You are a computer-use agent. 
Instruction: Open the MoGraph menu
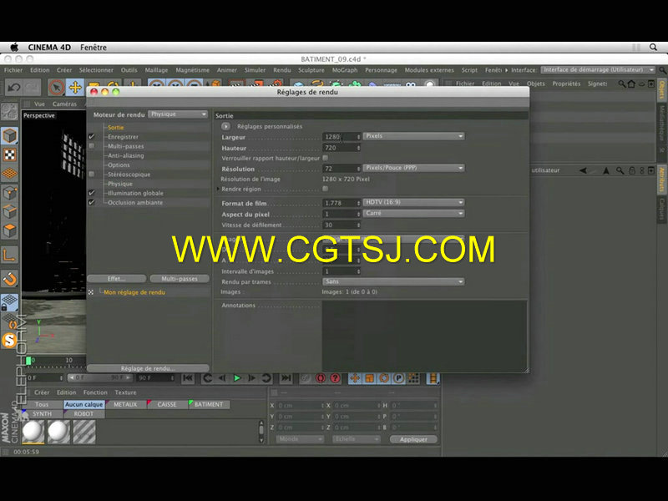345,70
